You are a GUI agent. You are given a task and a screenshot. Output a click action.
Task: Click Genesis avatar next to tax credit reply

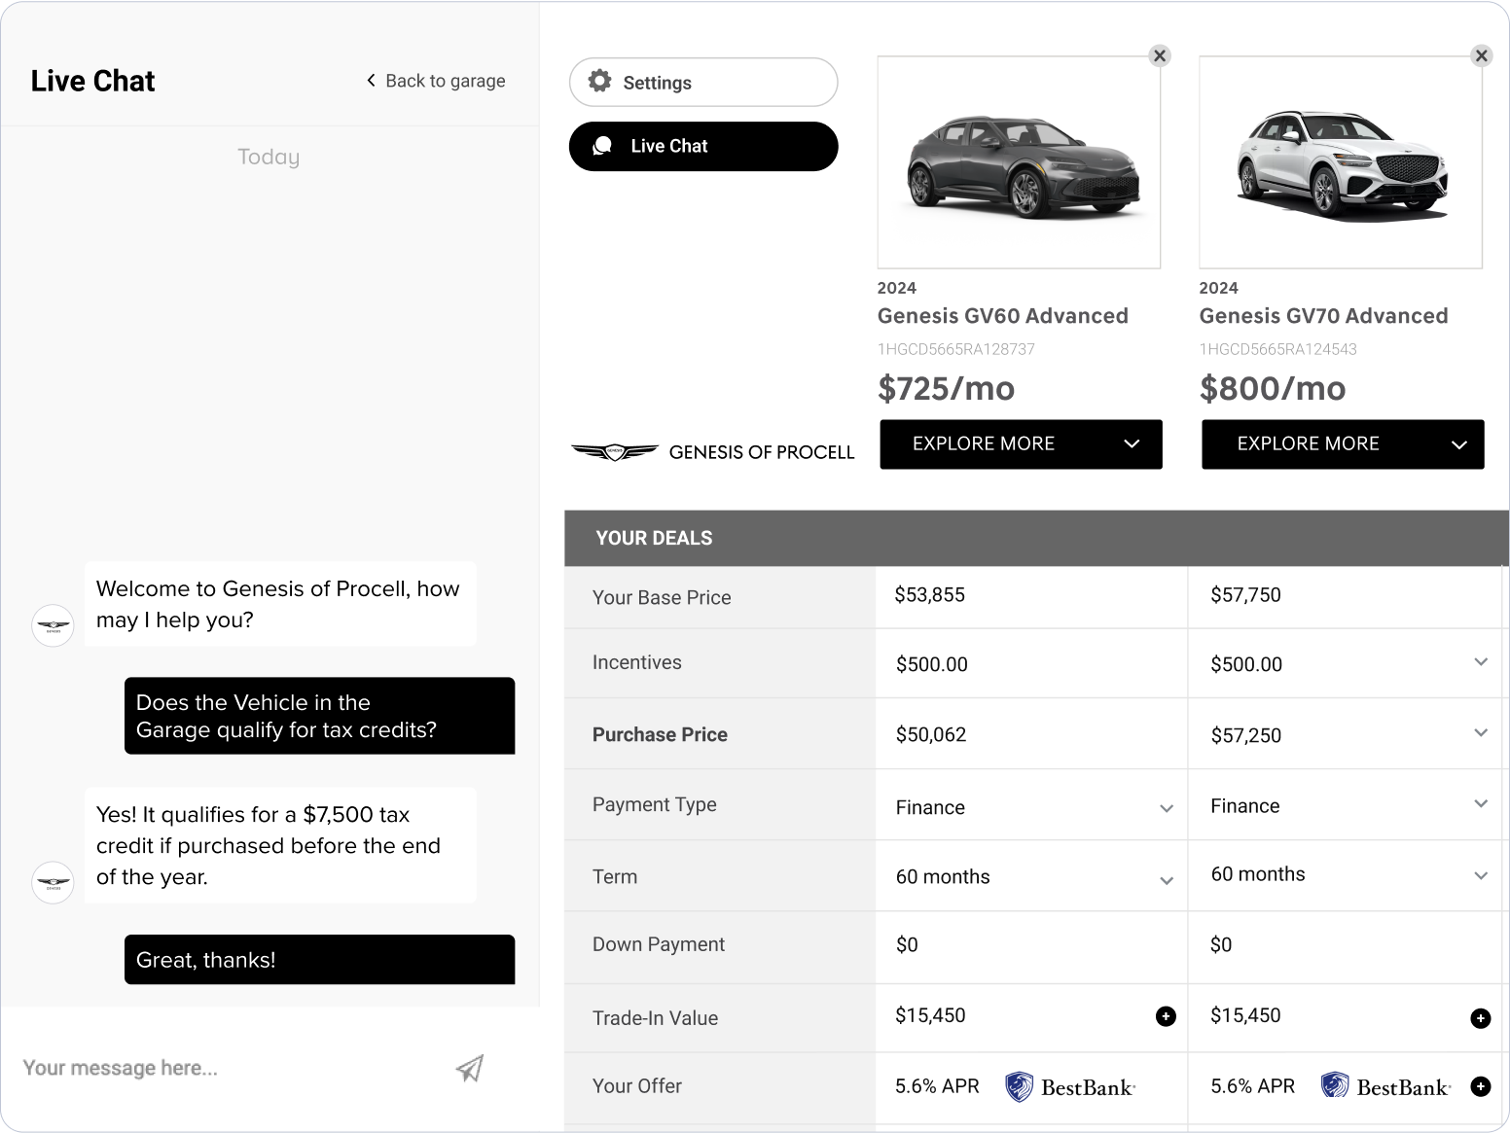[x=53, y=882]
